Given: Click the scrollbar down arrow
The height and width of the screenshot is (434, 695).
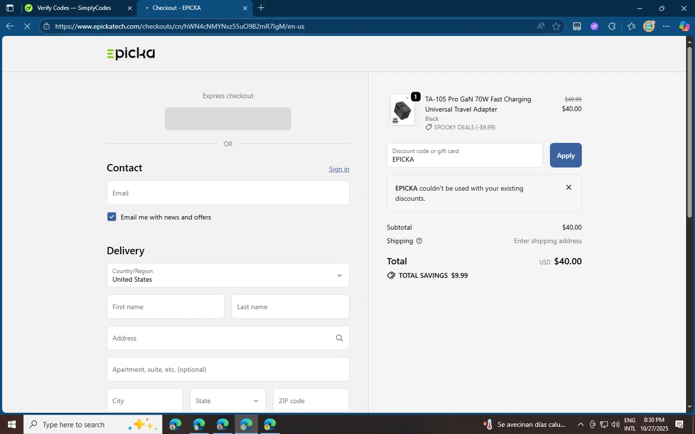Looking at the screenshot, I should tap(689, 407).
